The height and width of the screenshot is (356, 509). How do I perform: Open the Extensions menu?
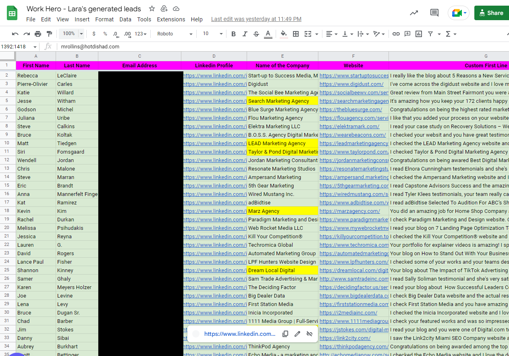coord(171,19)
